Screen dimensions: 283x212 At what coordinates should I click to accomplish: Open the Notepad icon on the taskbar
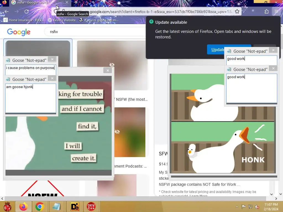(x=56, y=206)
